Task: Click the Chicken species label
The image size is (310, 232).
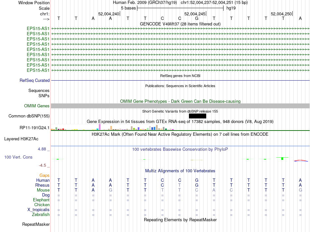Action: [42, 205]
